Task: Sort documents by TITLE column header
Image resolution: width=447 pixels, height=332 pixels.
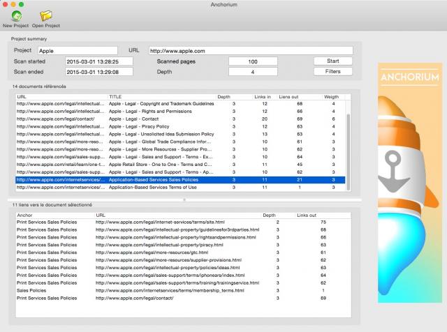Action: click(161, 96)
